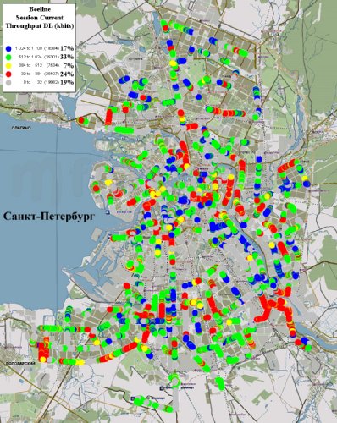Image resolution: width=337 pixels, height=423 pixels.
Task: Click the blue legend dot for 1024 to 1709
Action: [x=8, y=48]
